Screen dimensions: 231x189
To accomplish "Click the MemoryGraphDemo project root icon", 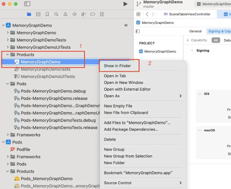I will pos(9,25).
